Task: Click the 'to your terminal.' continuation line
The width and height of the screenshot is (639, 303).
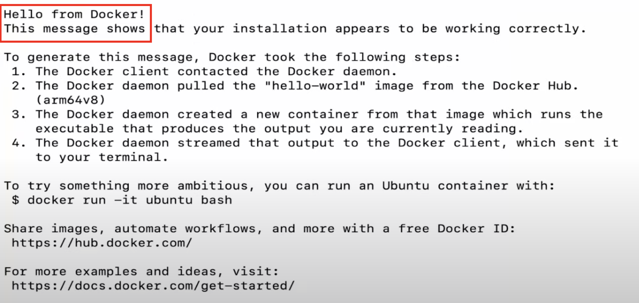Action: tap(102, 157)
